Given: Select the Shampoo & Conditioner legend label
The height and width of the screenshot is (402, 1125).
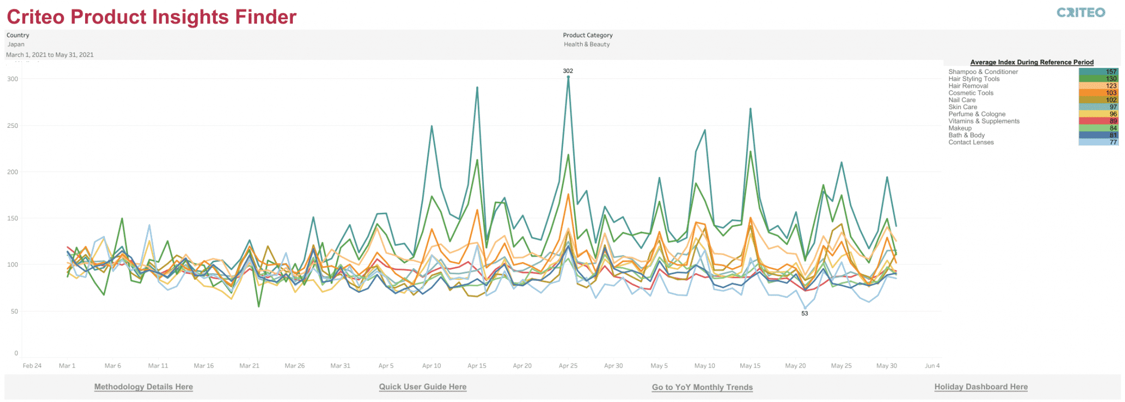Looking at the screenshot, I should 983,72.
